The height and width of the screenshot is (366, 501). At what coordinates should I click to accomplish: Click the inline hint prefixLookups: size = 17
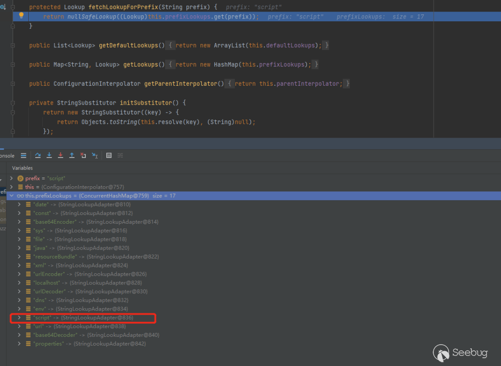(x=380, y=17)
